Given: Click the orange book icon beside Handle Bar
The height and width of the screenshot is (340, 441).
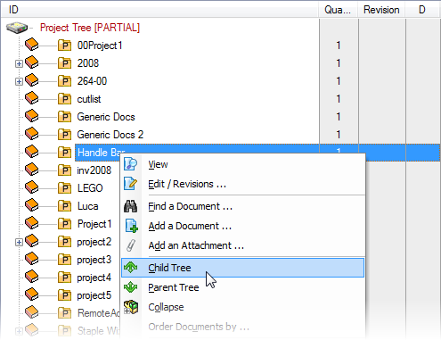Looking at the screenshot, I should point(31,152).
